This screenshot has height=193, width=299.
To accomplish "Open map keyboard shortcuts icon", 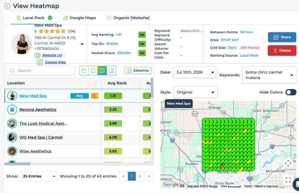I will pos(182,186).
